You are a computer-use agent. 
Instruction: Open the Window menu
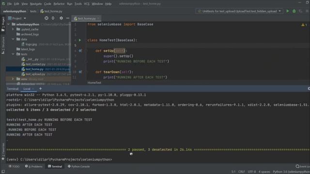point(97,4)
